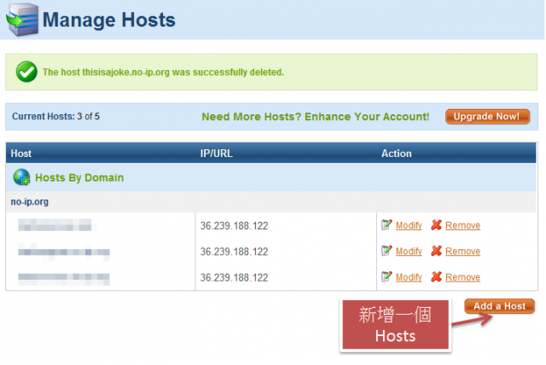Click the first row's red Remove X icon

pos(436,225)
